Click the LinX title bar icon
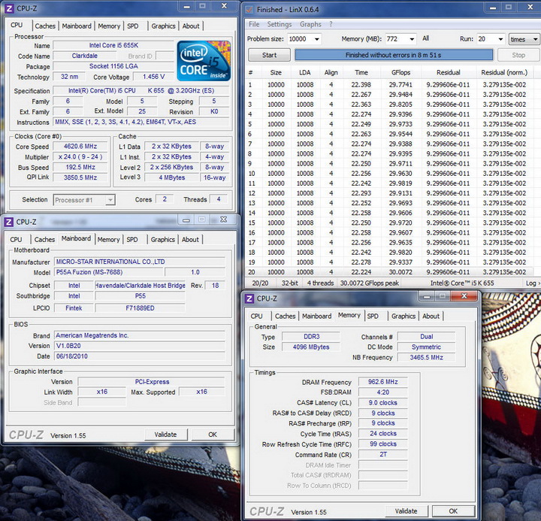541x521 pixels. tap(249, 10)
